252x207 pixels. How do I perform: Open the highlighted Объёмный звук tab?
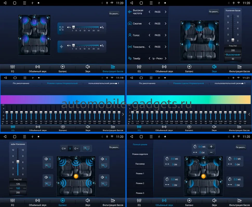coord(164,202)
